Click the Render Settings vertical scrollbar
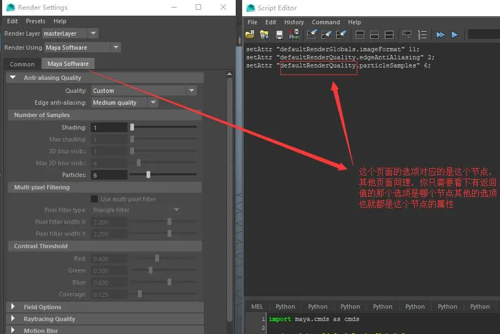Image resolution: width=500 pixels, height=334 pixels. coord(230,199)
